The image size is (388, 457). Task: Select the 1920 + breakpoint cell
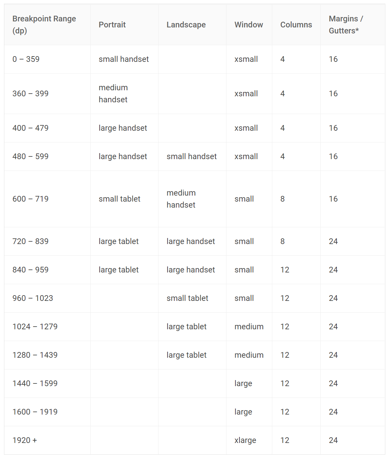(x=47, y=440)
